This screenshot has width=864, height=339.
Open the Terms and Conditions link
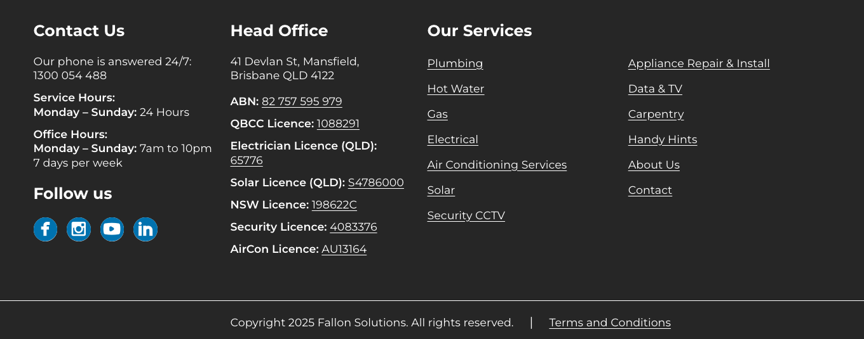pos(610,323)
